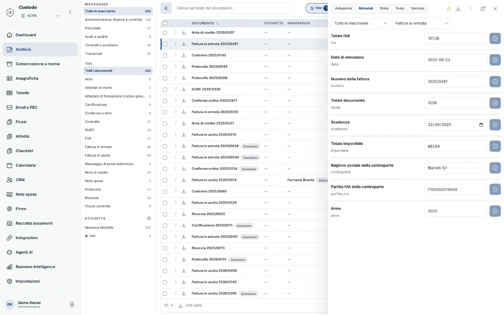
Task: Open the ACME organization switcher
Action: pos(40,16)
